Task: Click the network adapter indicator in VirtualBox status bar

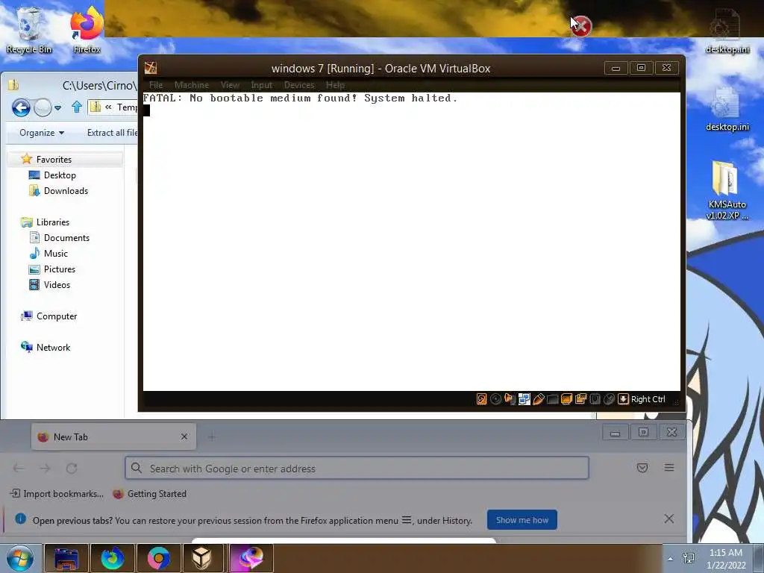Action: pos(524,399)
